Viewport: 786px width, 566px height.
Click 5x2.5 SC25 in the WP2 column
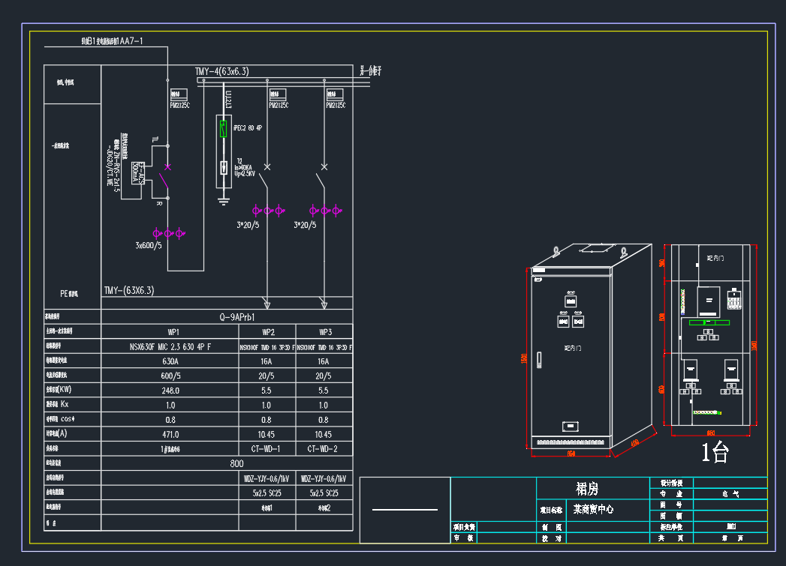click(x=267, y=493)
